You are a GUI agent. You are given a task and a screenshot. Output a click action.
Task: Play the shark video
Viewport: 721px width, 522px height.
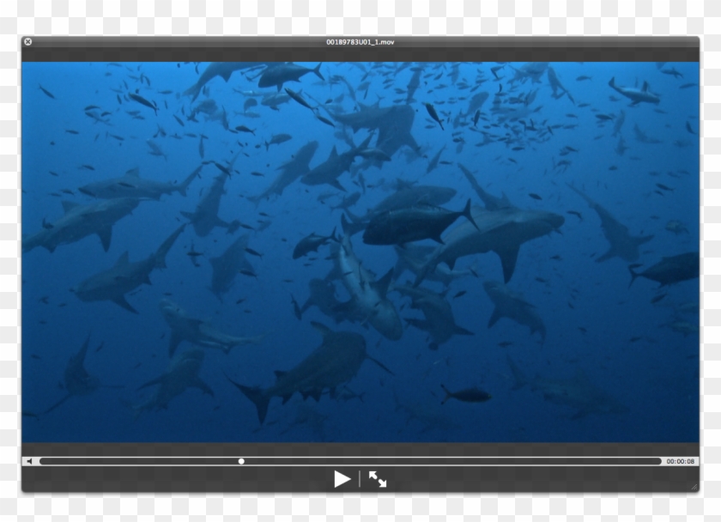(342, 479)
